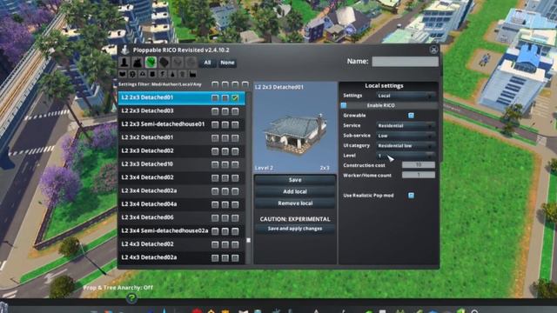Image resolution: width=557 pixels, height=313 pixels.
Task: Select L2 3x4 Detached06 in list
Action: point(182,217)
